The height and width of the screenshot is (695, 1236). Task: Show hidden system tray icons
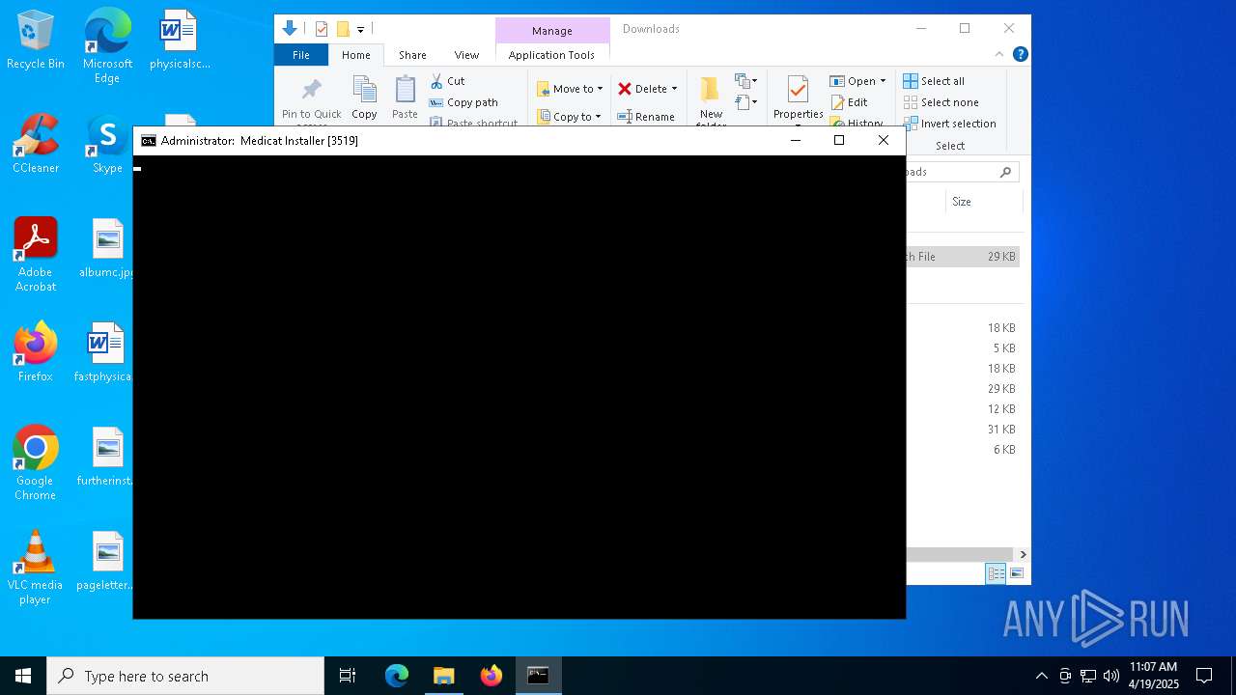click(1042, 676)
